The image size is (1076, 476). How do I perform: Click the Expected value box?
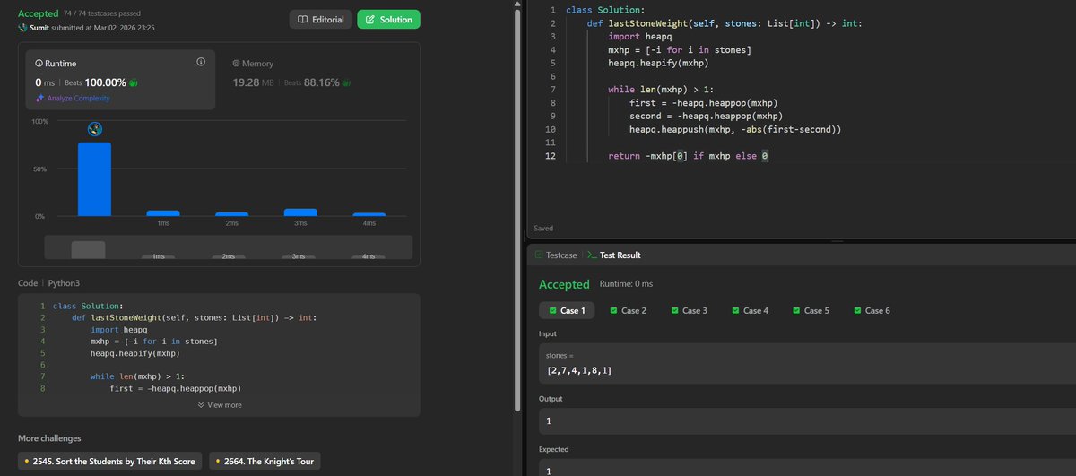click(x=807, y=468)
